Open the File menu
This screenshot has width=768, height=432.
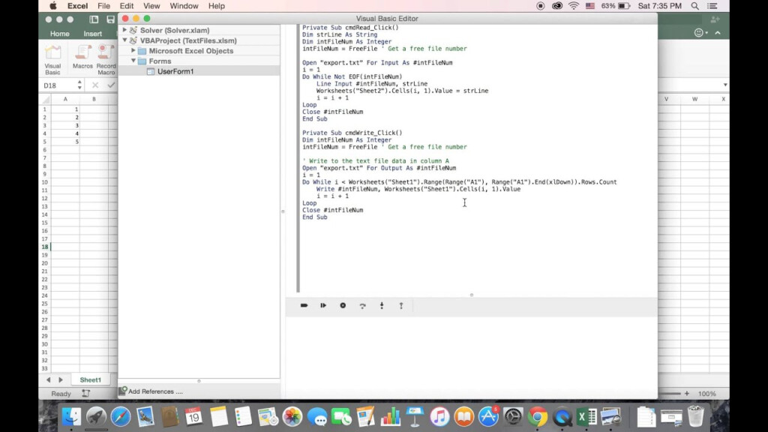103,6
